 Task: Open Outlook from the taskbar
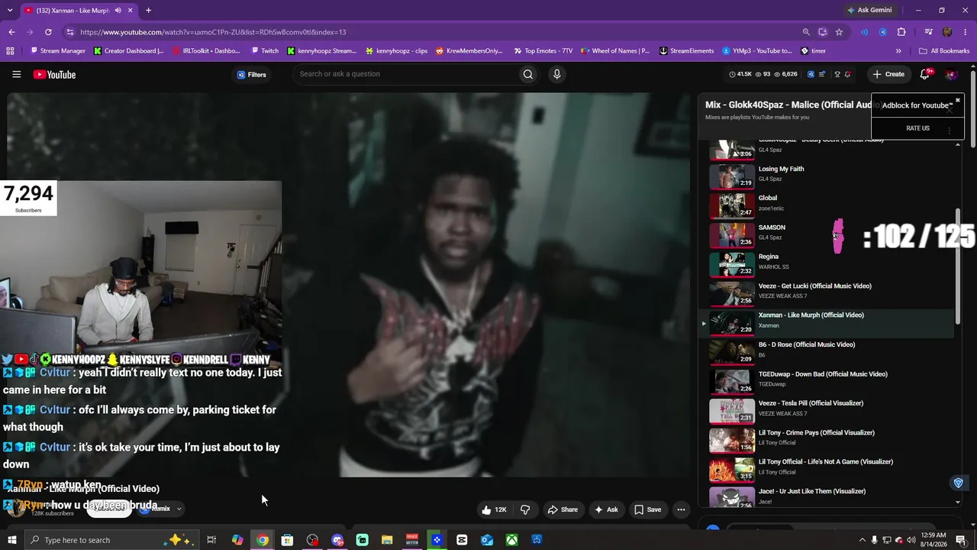[x=487, y=540]
